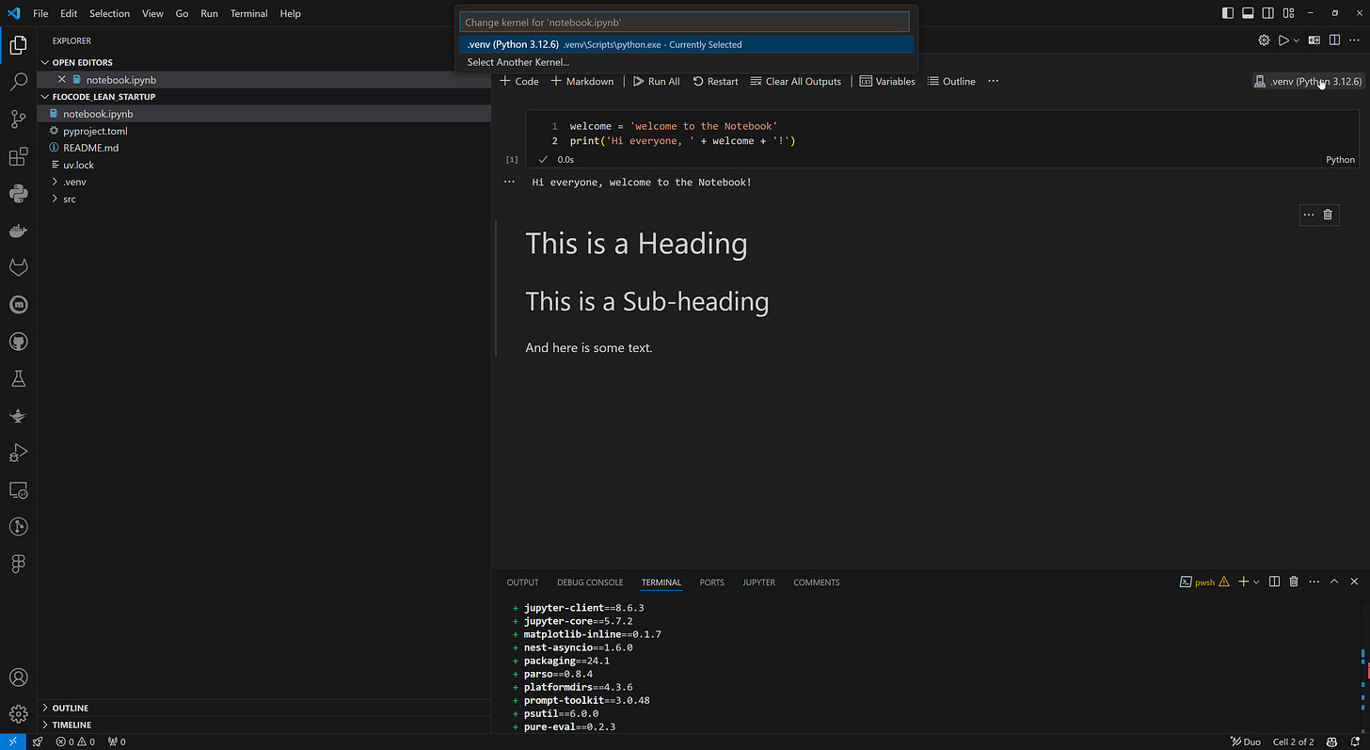Viewport: 1370px width, 750px height.
Task: Open the File menu
Action: click(x=40, y=13)
